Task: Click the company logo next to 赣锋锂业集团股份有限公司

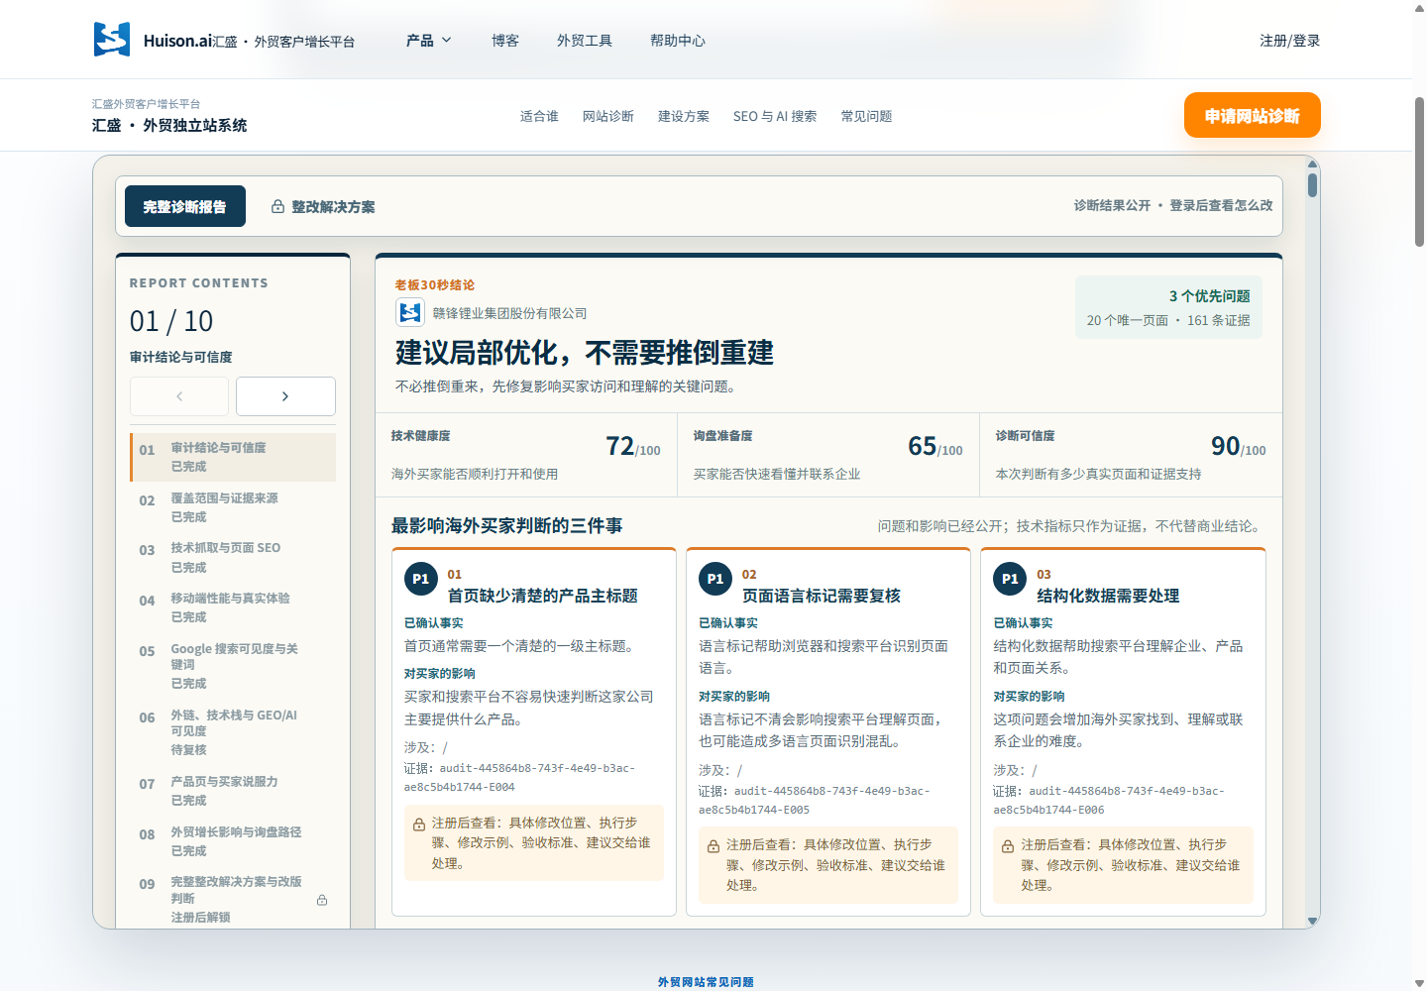Action: [410, 313]
